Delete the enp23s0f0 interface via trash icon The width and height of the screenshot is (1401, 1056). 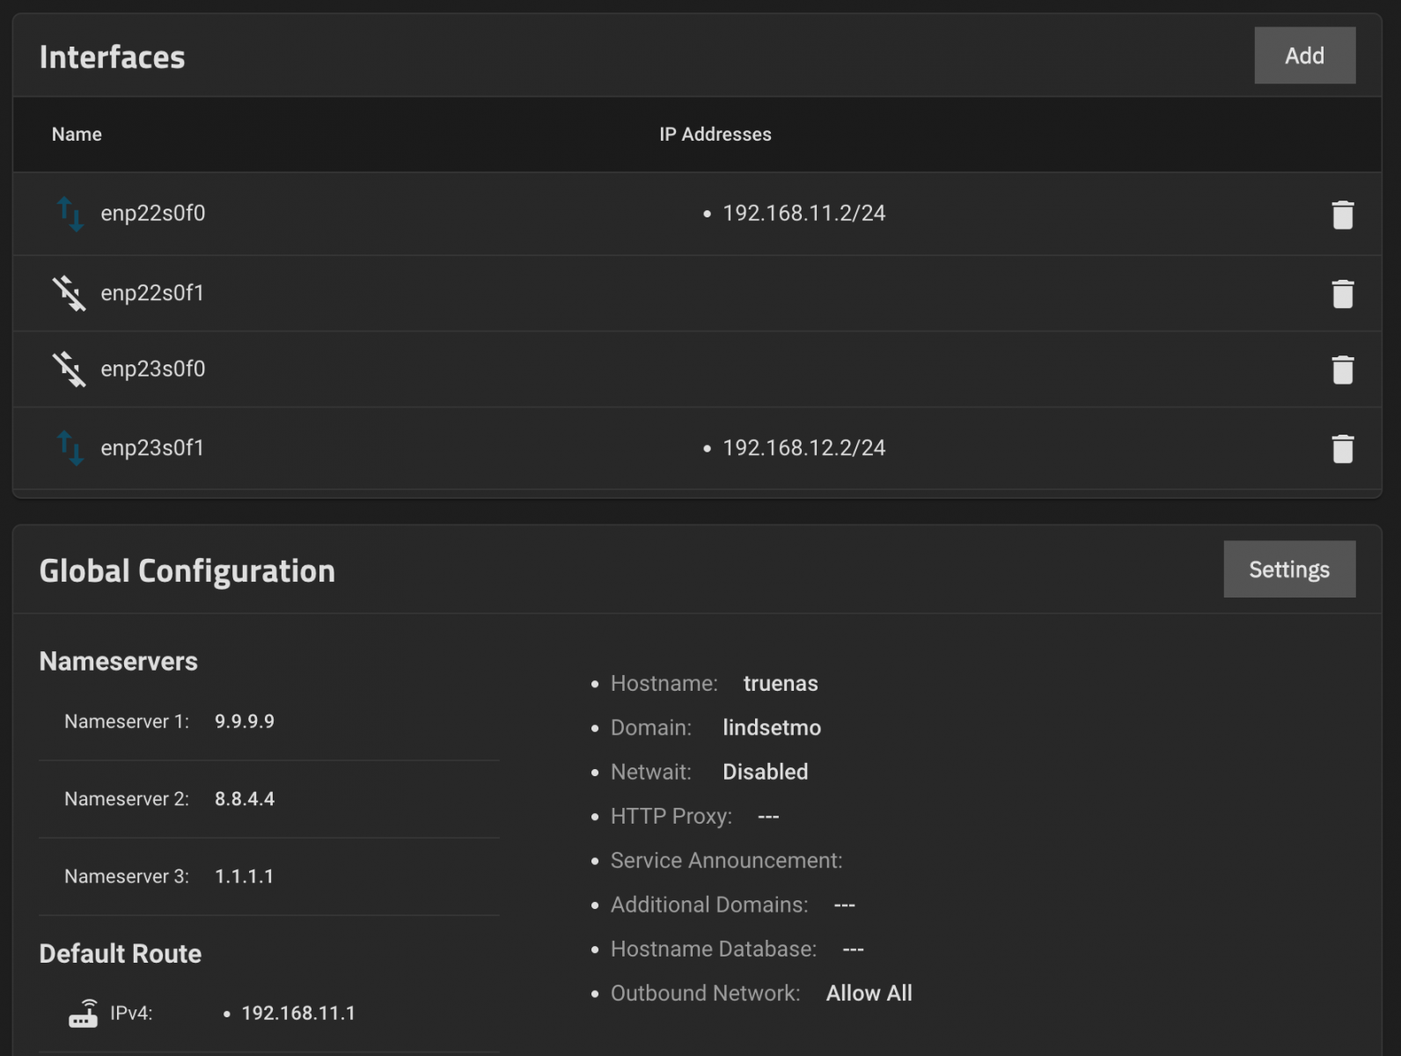click(x=1342, y=370)
